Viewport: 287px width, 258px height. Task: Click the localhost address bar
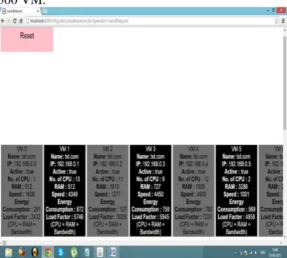pyautogui.click(x=150, y=21)
